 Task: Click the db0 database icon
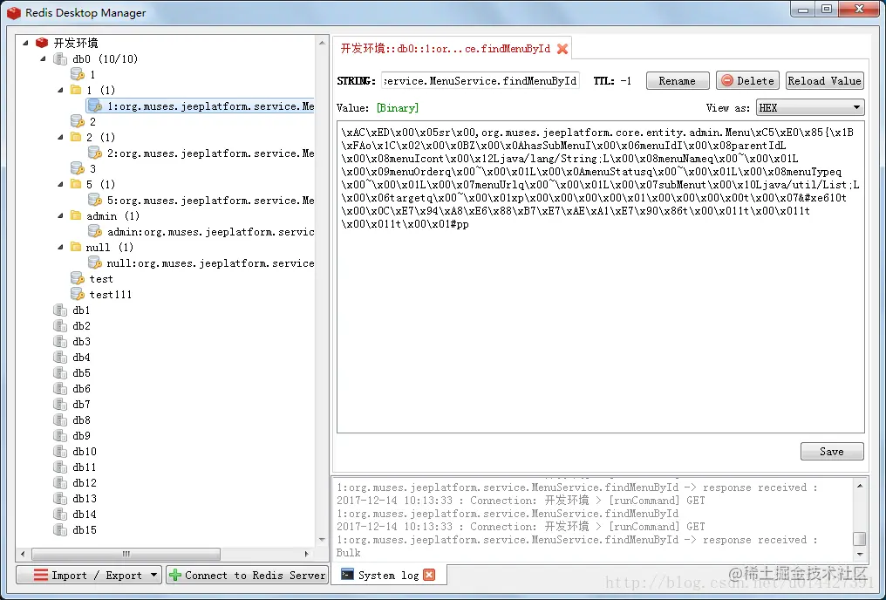[x=60, y=58]
